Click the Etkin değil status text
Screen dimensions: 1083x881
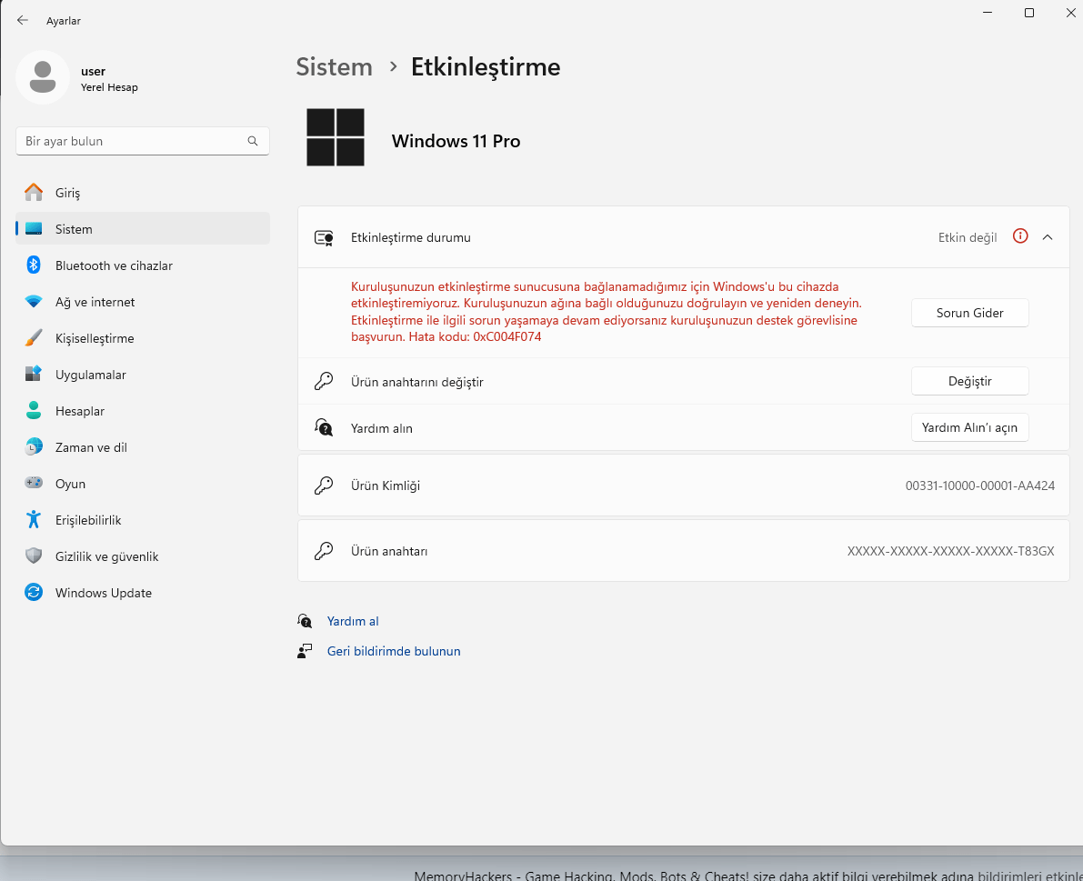pos(967,237)
